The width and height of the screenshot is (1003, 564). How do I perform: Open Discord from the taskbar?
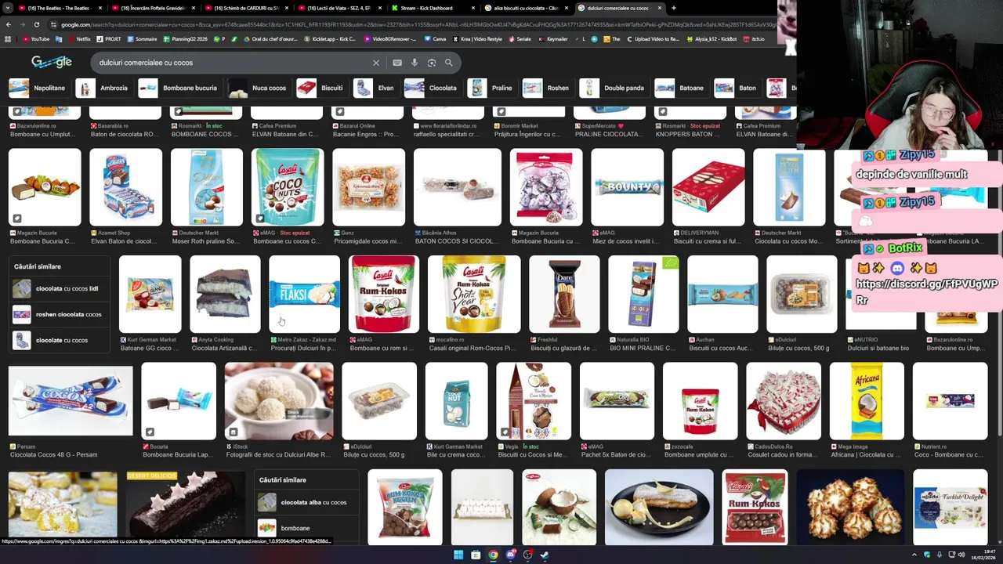[x=510, y=555]
